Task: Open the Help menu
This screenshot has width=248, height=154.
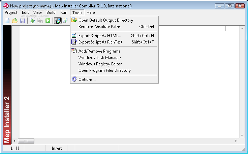Action: (91, 12)
